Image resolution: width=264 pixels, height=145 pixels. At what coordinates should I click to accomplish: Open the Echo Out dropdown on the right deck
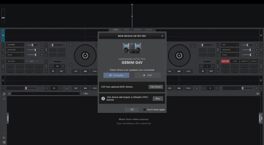pos(230,50)
